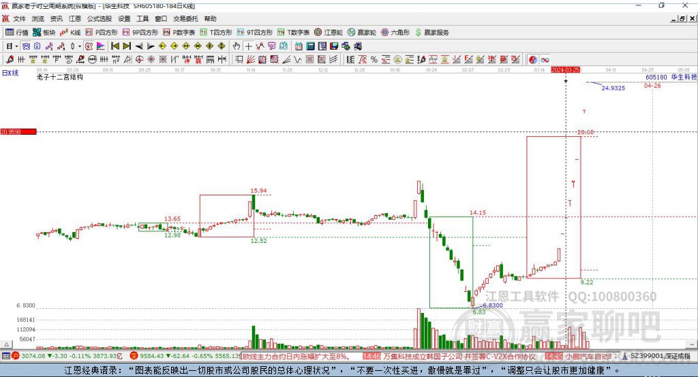The height and width of the screenshot is (377, 698).
Task: Select the spiral drawing tool
Action: [69, 60]
